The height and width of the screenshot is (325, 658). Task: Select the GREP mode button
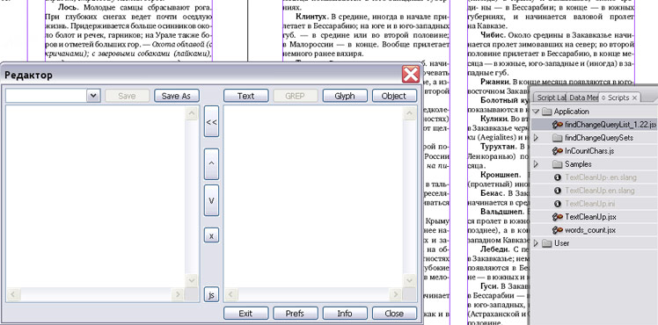(296, 96)
